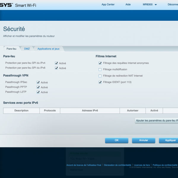Toggle IPv4 SPI firewall protection checkbox
Viewport: 178px width, 178px height.
pos(56,63)
